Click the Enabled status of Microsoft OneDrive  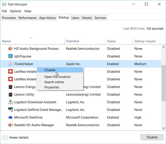(x=113, y=117)
